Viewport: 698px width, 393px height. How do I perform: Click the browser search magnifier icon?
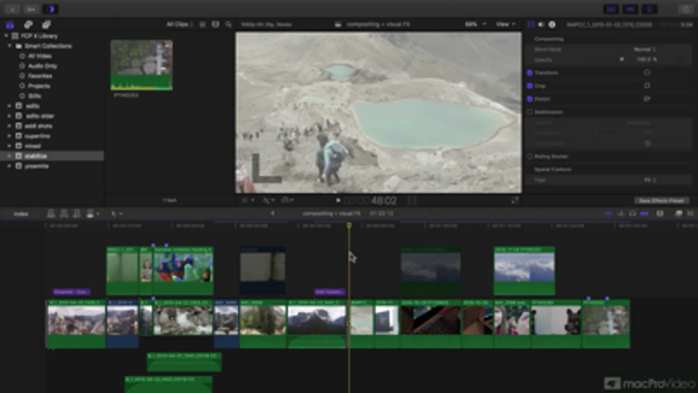(228, 24)
